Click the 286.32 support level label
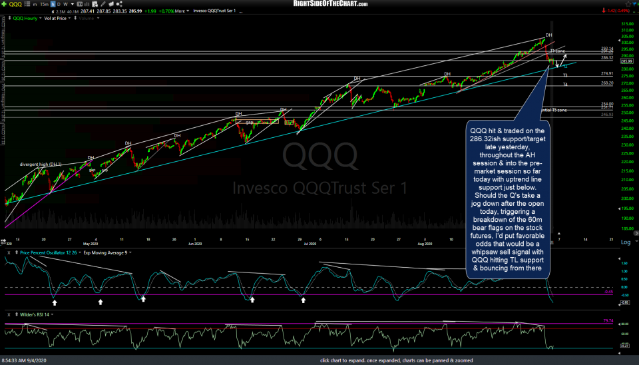This screenshot has height=365, width=639. (607, 58)
